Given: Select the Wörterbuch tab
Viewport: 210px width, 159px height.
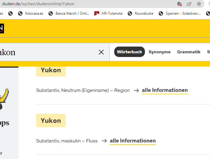Looking at the screenshot, I should point(129,52).
